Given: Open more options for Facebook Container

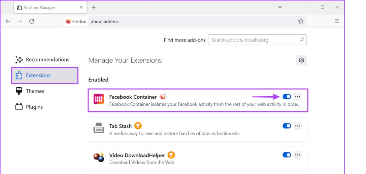Looking at the screenshot, I should (298, 97).
